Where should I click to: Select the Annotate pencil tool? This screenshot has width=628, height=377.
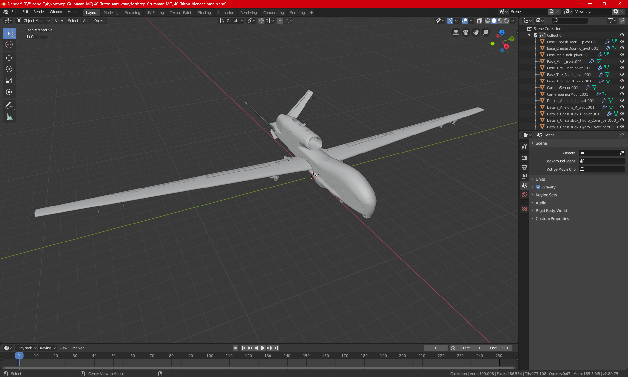click(9, 105)
